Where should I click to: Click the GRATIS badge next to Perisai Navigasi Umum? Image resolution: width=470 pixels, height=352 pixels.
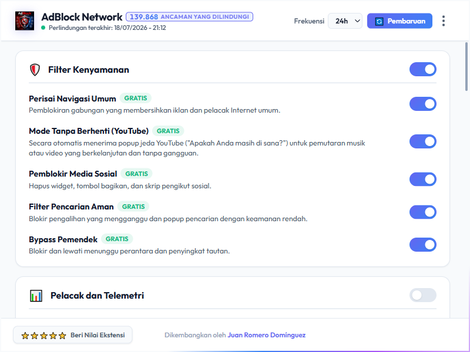pyautogui.click(x=136, y=98)
